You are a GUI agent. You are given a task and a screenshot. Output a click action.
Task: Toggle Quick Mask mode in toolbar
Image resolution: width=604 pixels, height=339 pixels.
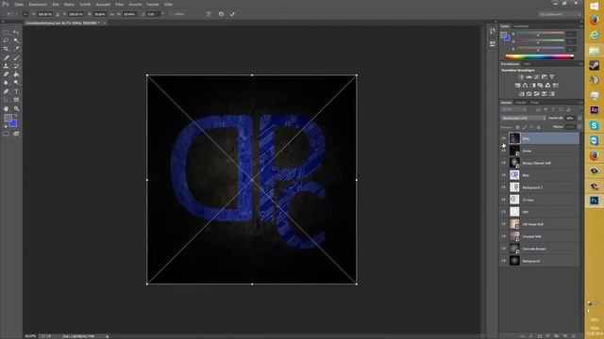(6, 134)
